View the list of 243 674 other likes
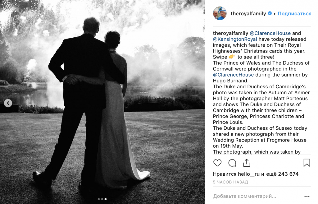 point(282,174)
